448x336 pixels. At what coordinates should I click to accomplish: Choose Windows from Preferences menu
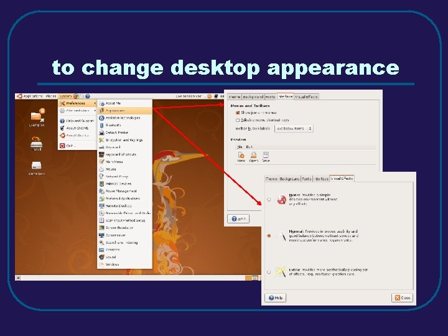click(x=125, y=264)
